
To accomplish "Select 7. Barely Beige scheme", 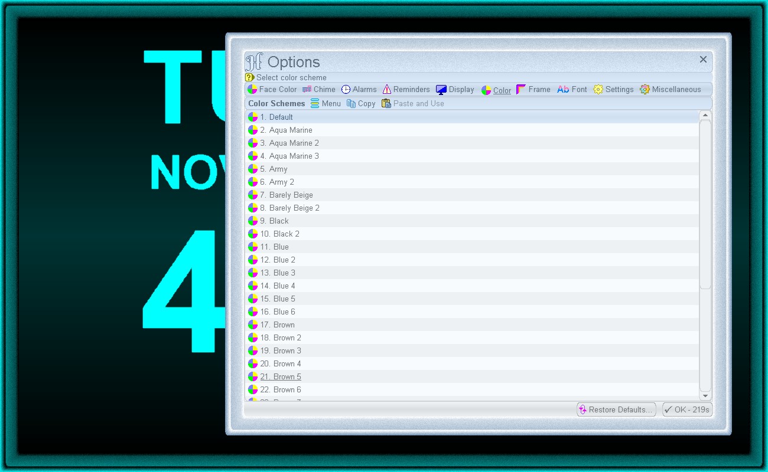I will [472, 195].
